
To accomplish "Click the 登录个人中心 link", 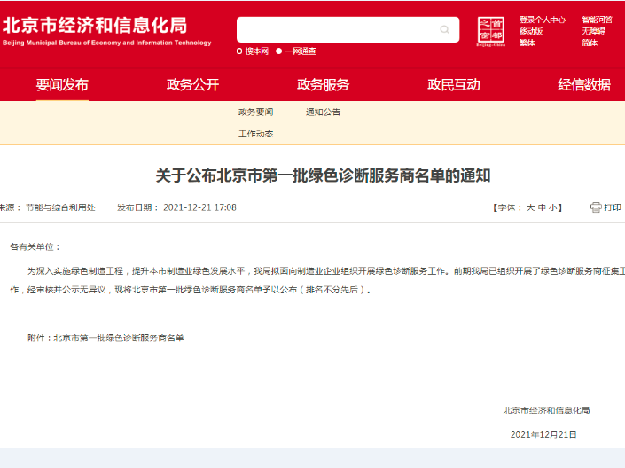I will coord(542,19).
